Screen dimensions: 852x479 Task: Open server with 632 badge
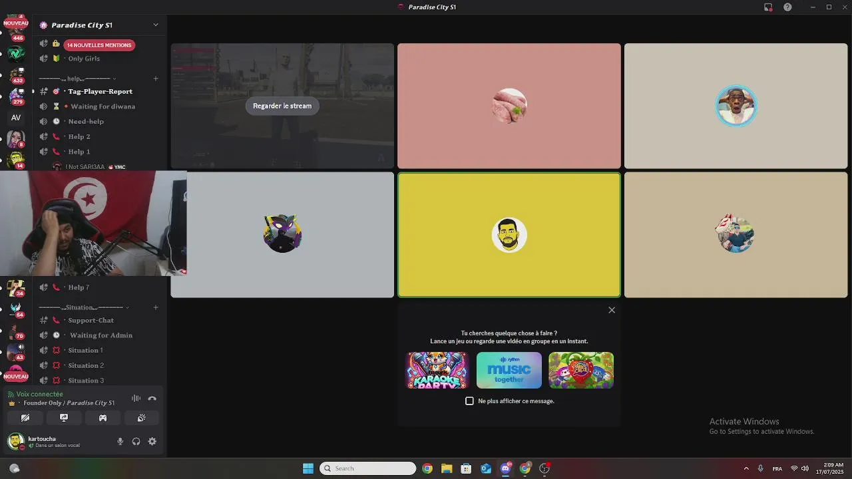point(16,75)
